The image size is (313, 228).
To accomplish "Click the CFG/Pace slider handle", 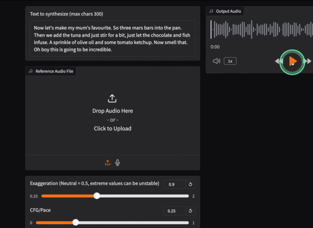I will coord(75,222).
